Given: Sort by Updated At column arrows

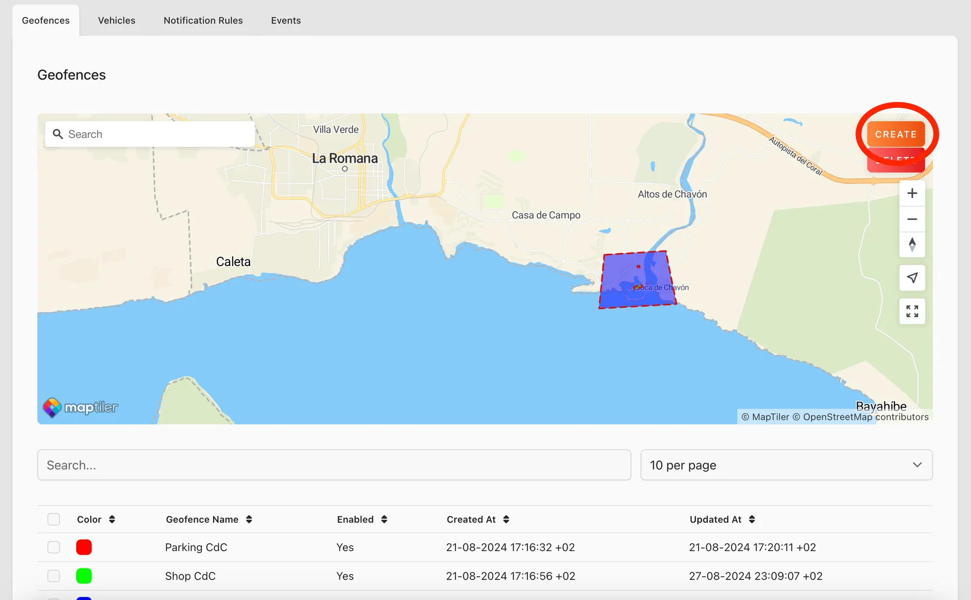Looking at the screenshot, I should tap(752, 519).
